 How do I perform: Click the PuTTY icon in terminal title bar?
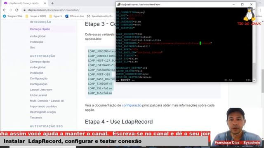tap(119, 5)
